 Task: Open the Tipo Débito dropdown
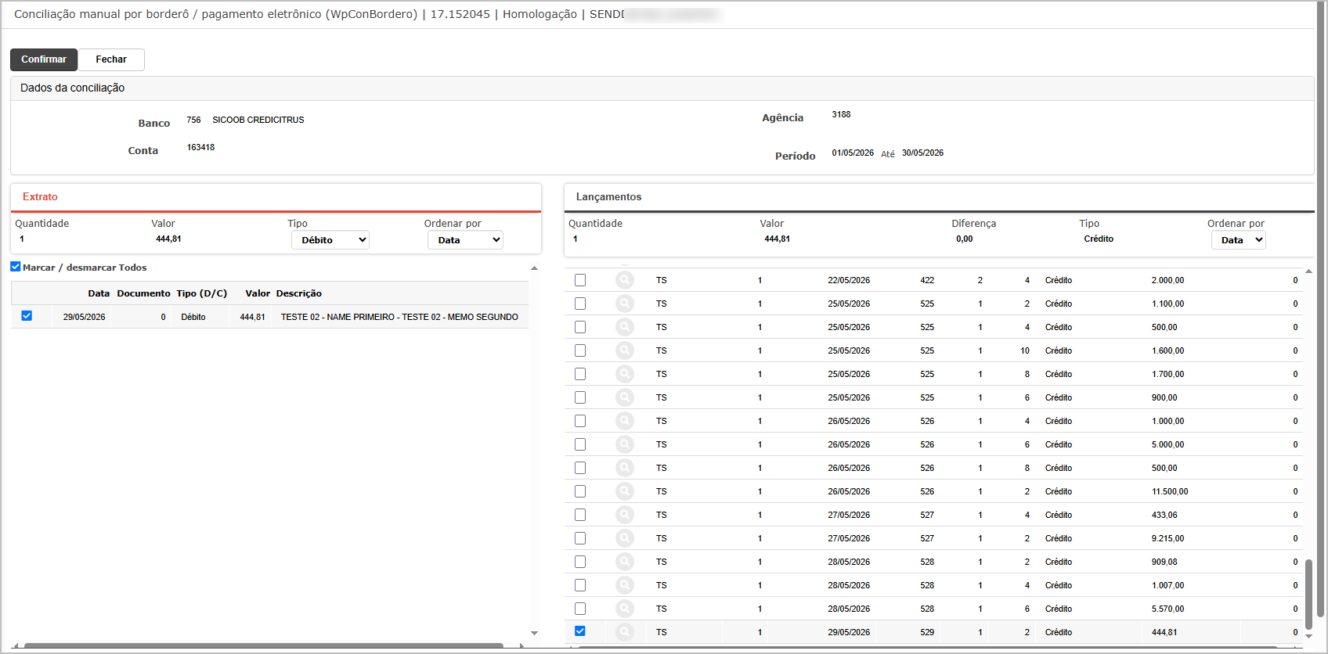[x=330, y=240]
